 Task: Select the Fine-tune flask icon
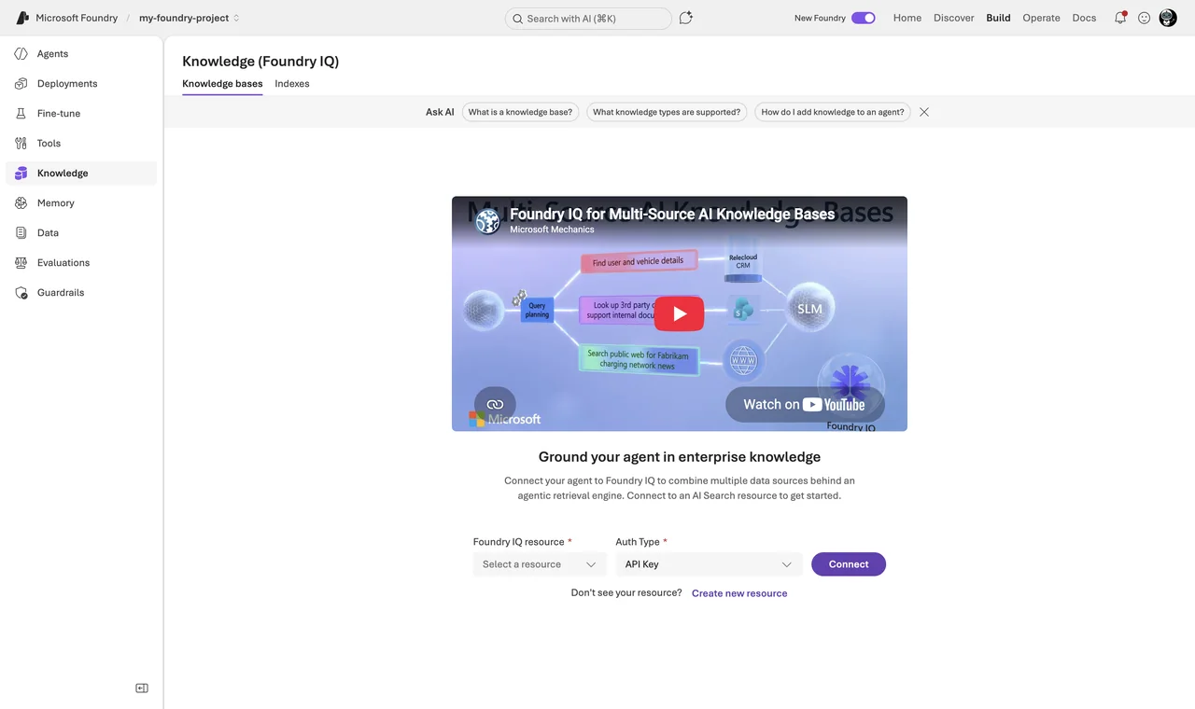[21, 114]
